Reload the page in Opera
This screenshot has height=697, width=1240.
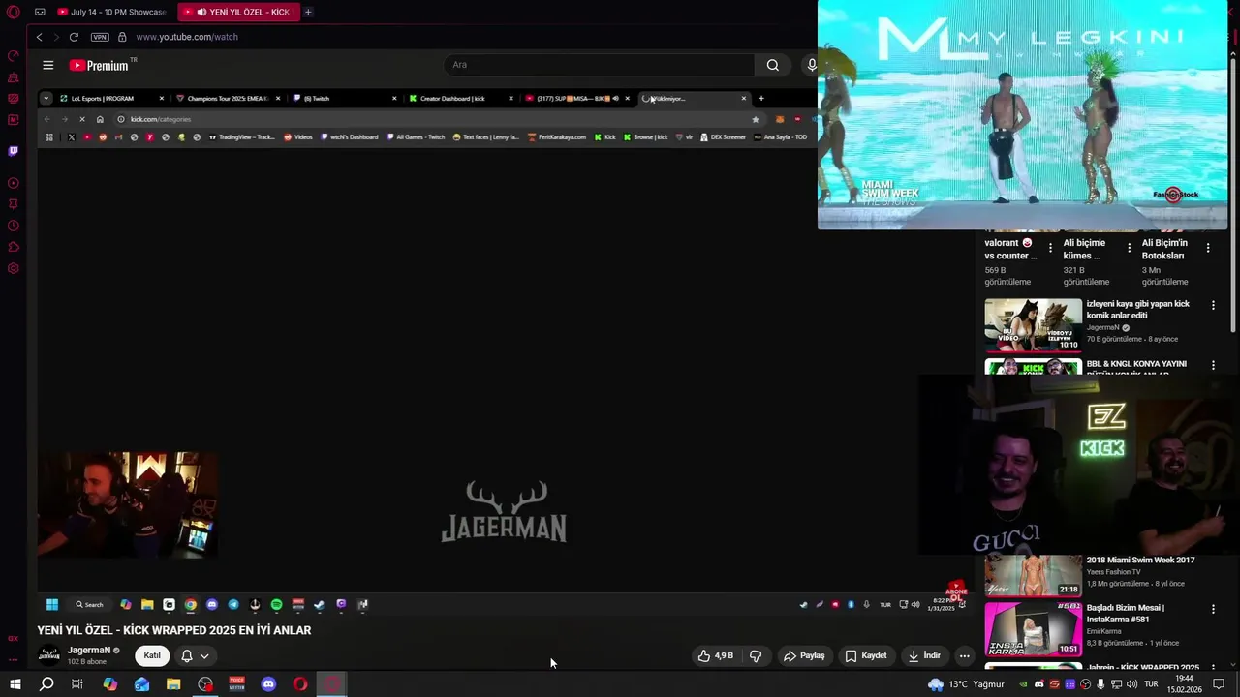74,37
